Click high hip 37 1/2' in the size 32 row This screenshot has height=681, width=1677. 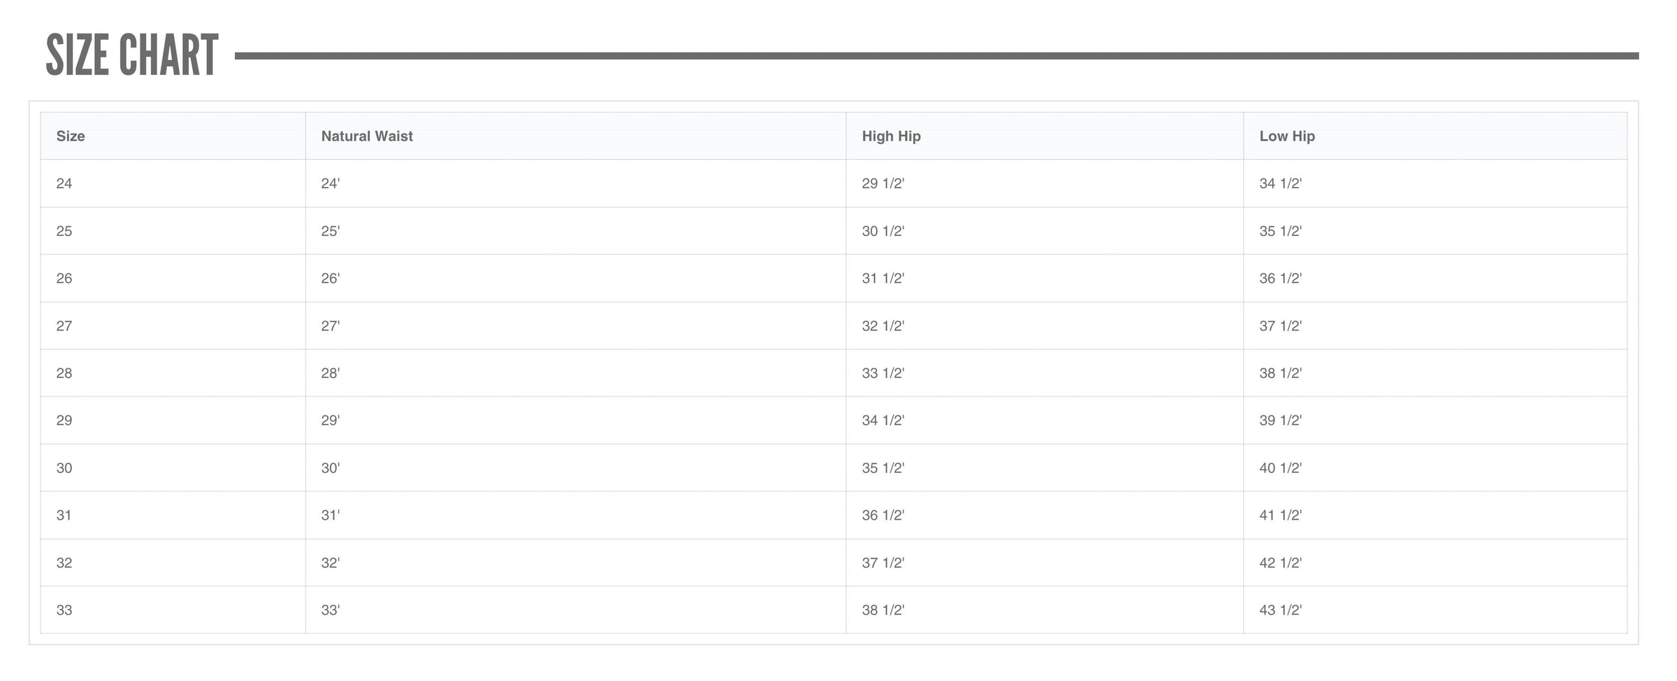tap(883, 563)
